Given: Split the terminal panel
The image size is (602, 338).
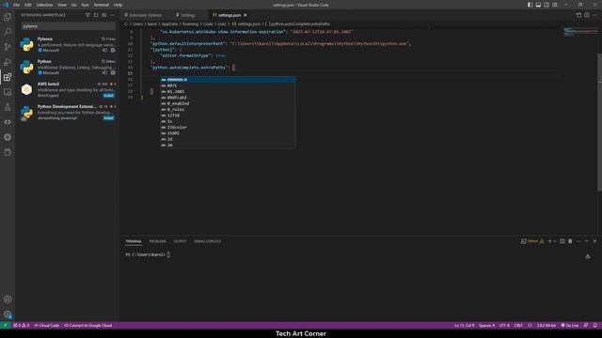Looking at the screenshot, I should [562, 241].
